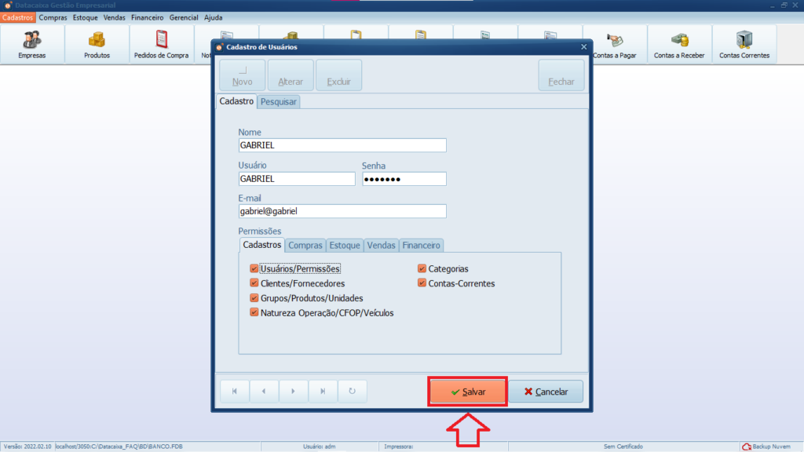Viewport: 804px width, 452px height.
Task: Toggle Clientes/Fornecedores checkbox
Action: point(254,283)
